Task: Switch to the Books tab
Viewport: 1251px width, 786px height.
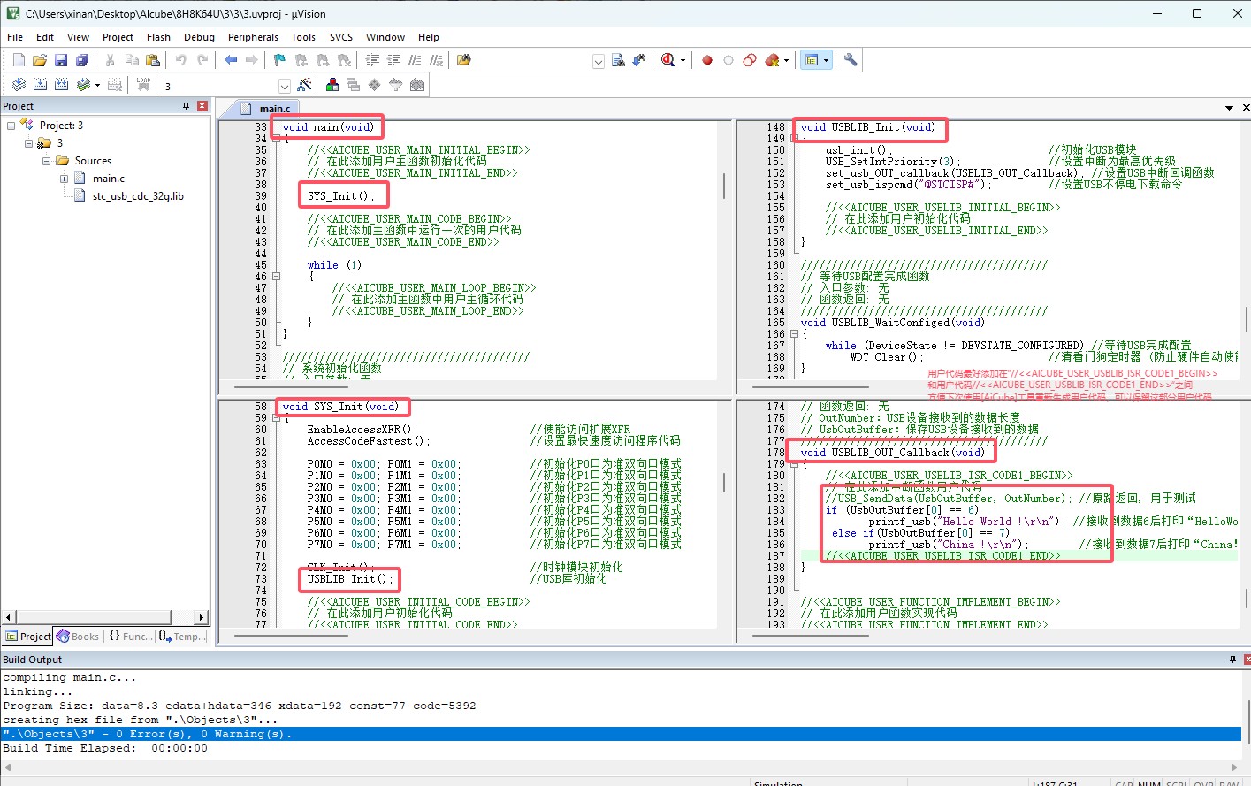Action: point(78,637)
